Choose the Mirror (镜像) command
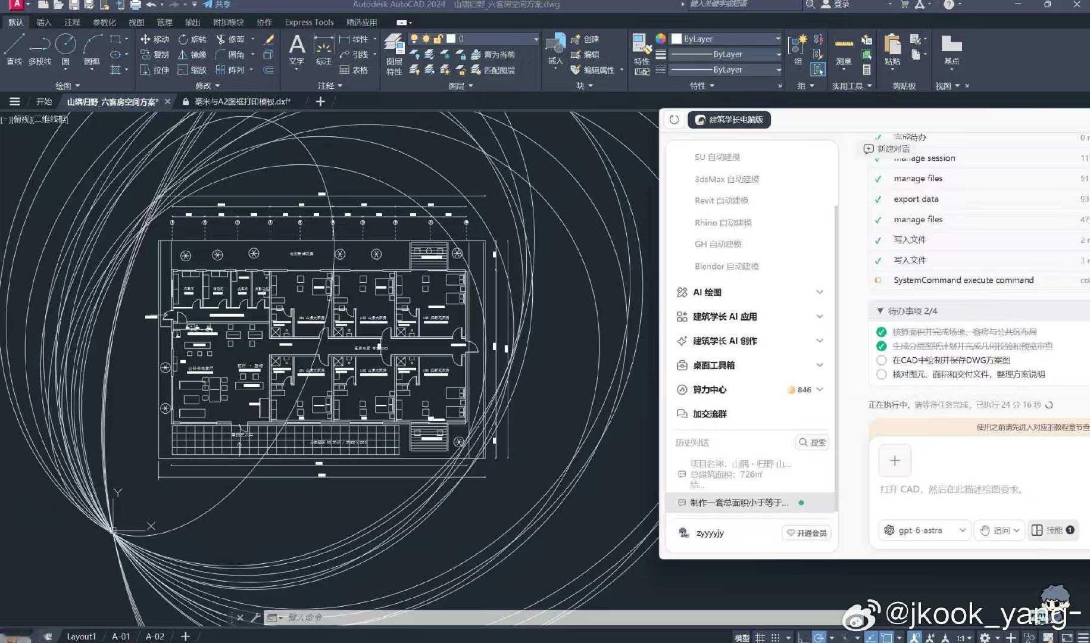 pos(192,55)
